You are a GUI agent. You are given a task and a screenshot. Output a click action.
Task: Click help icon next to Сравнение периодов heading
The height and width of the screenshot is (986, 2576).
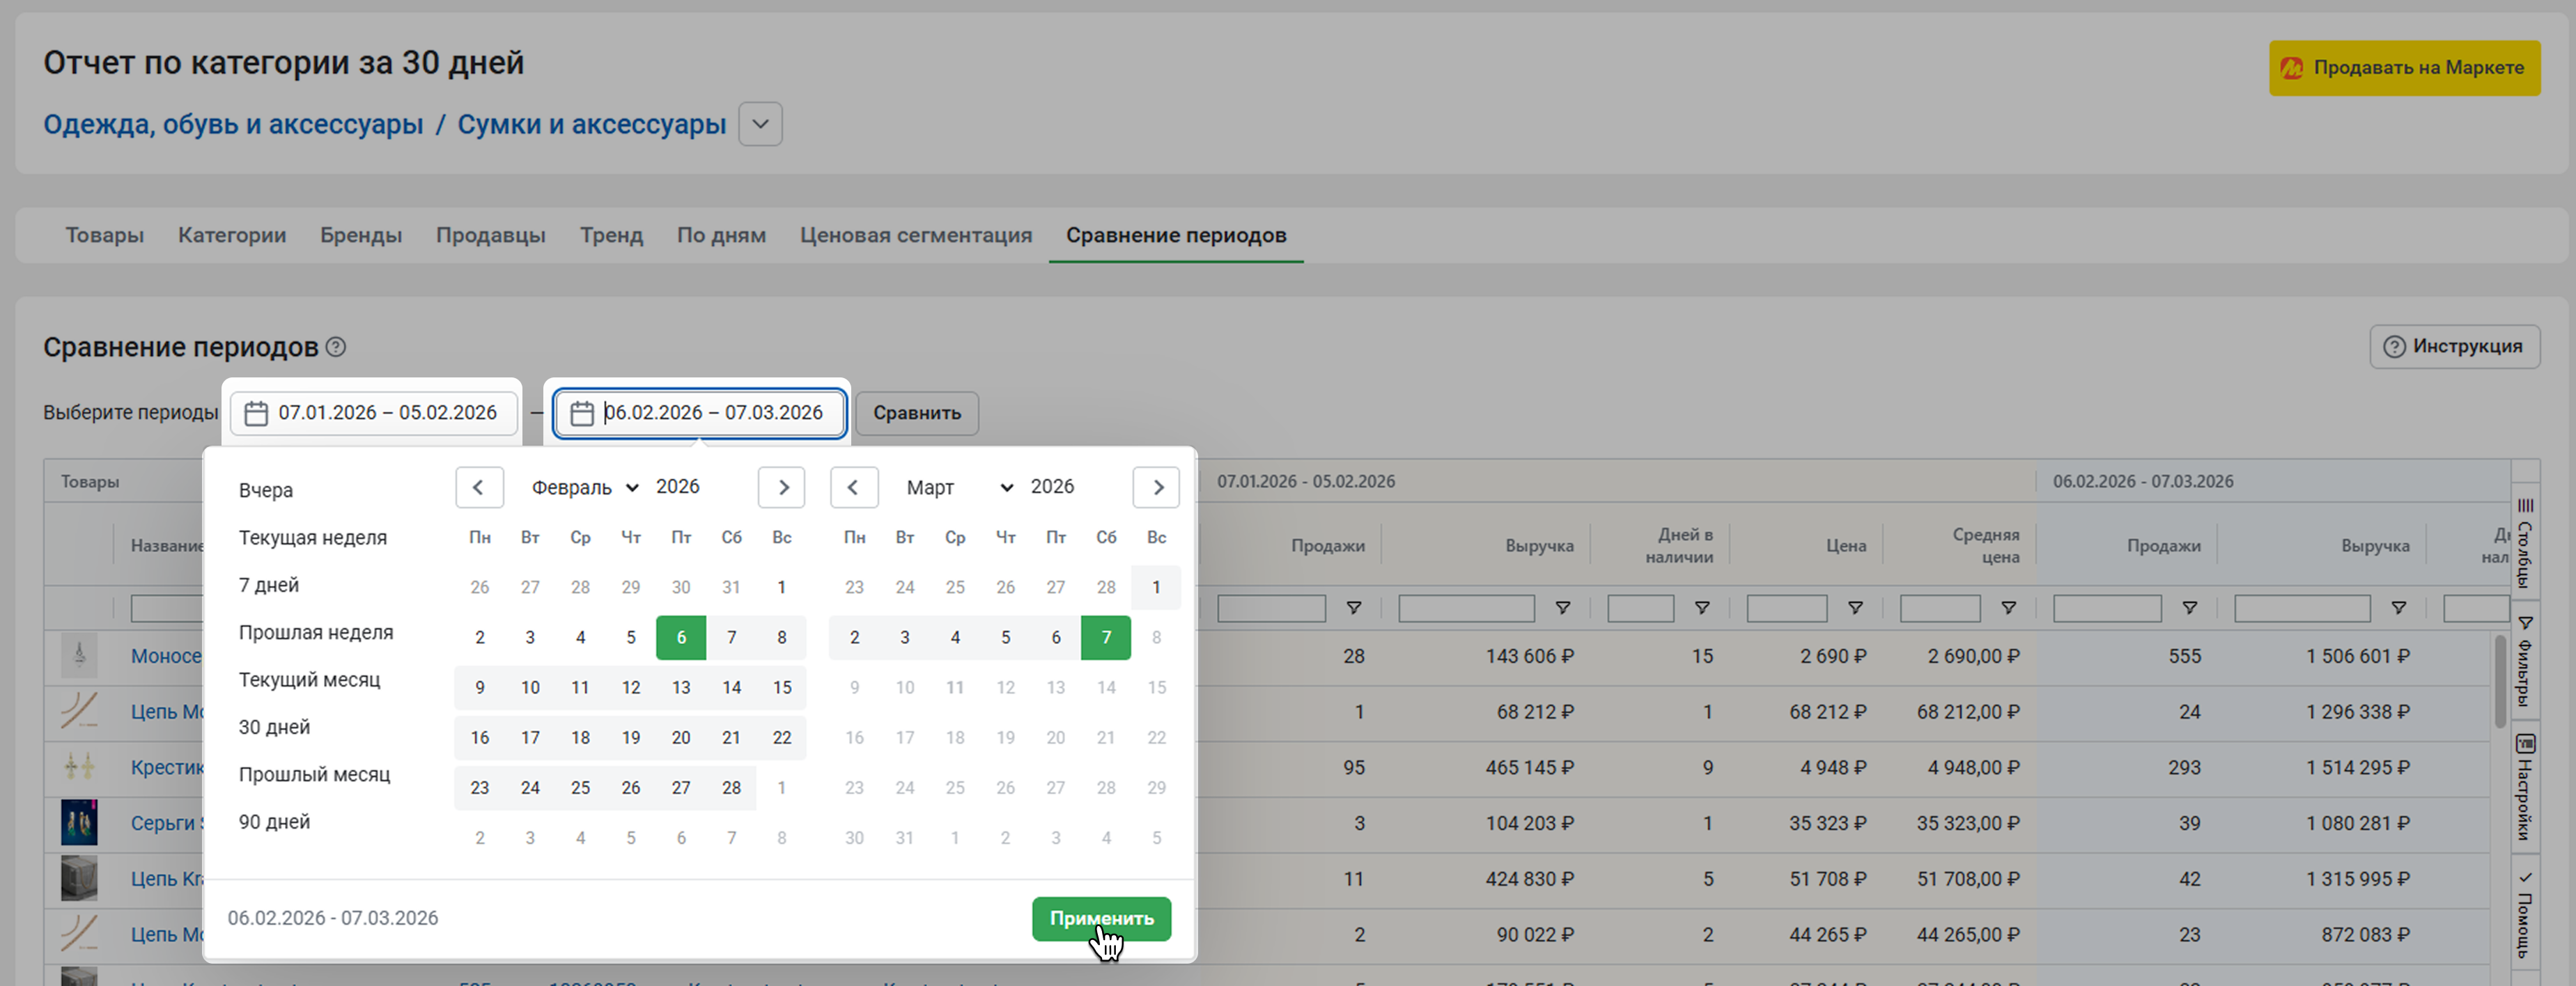tap(337, 347)
